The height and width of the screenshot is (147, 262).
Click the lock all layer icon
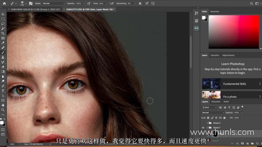pyautogui.click(x=224, y=118)
